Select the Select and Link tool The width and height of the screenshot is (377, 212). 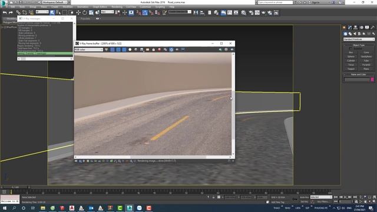tap(18, 12)
